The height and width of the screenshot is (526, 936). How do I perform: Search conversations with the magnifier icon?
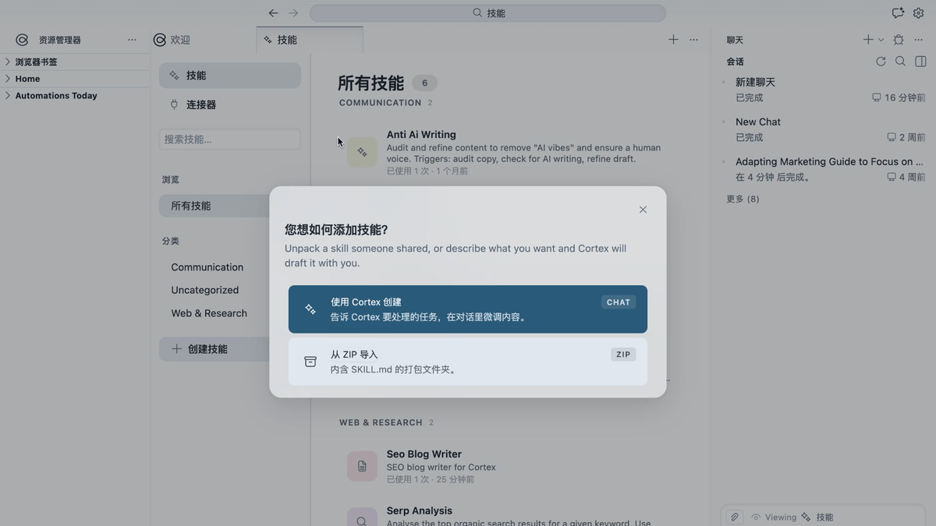(900, 62)
